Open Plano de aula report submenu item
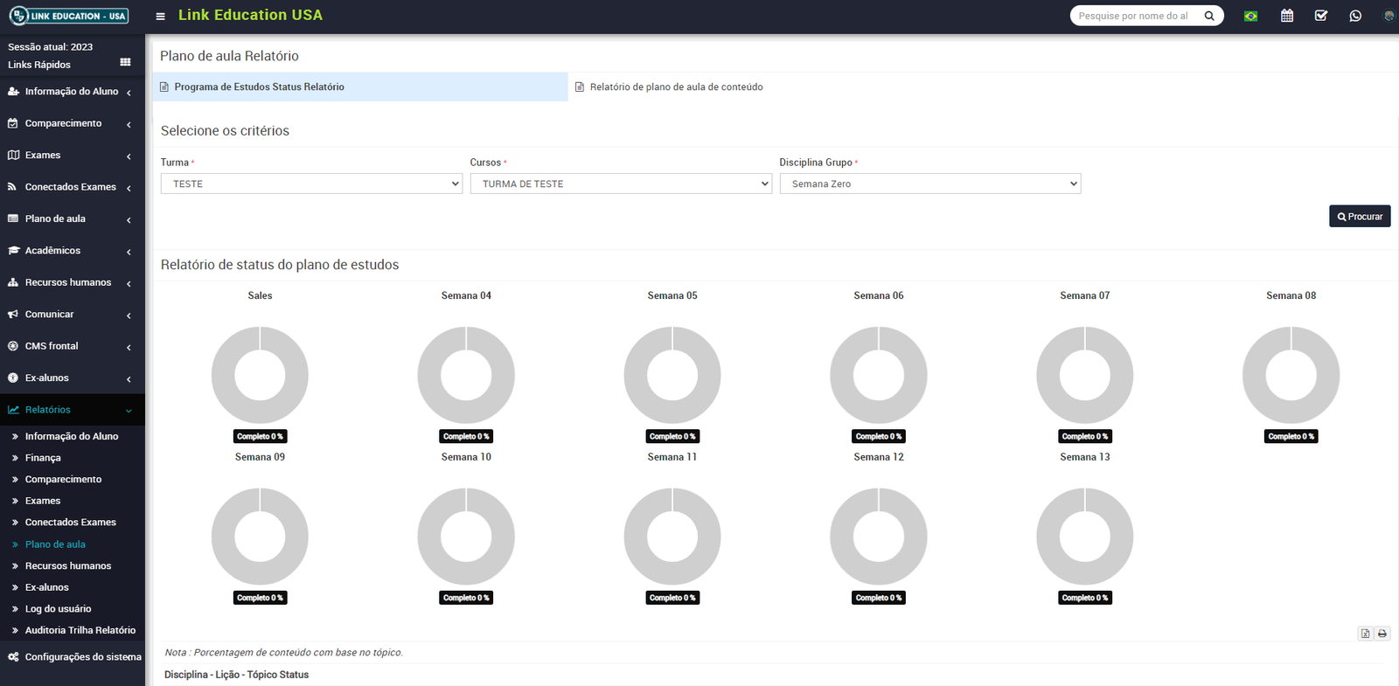The image size is (1399, 686). pyautogui.click(x=55, y=544)
